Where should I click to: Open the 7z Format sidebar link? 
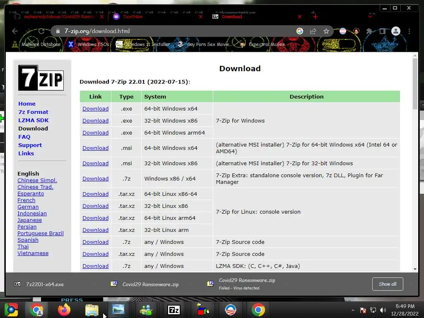coord(33,112)
